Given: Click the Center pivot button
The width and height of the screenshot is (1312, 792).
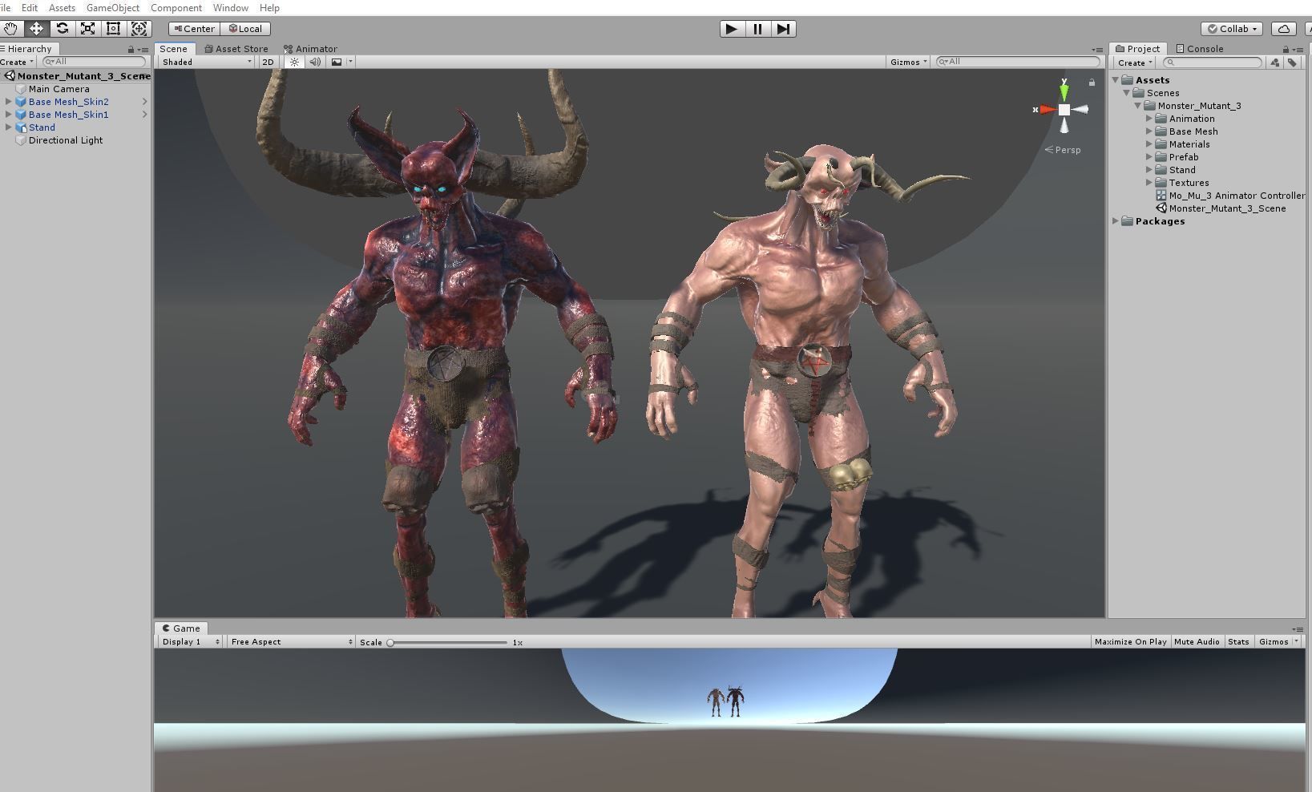Looking at the screenshot, I should tap(193, 28).
